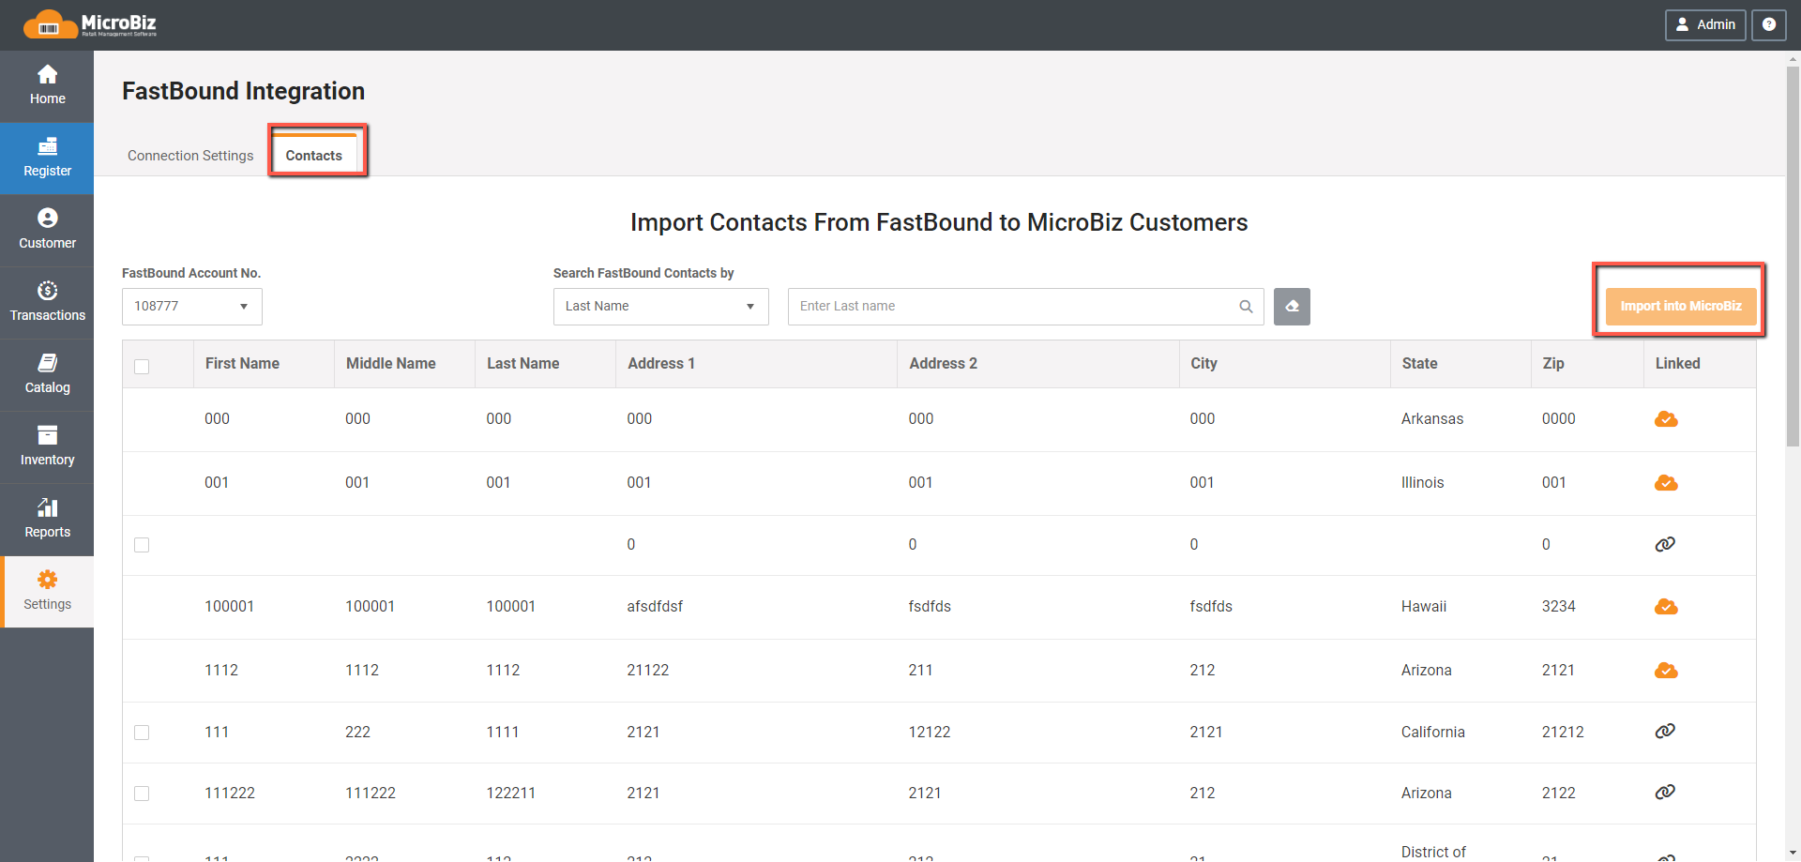The image size is (1801, 862).
Task: Click the Illinois state cell
Action: click(x=1423, y=483)
